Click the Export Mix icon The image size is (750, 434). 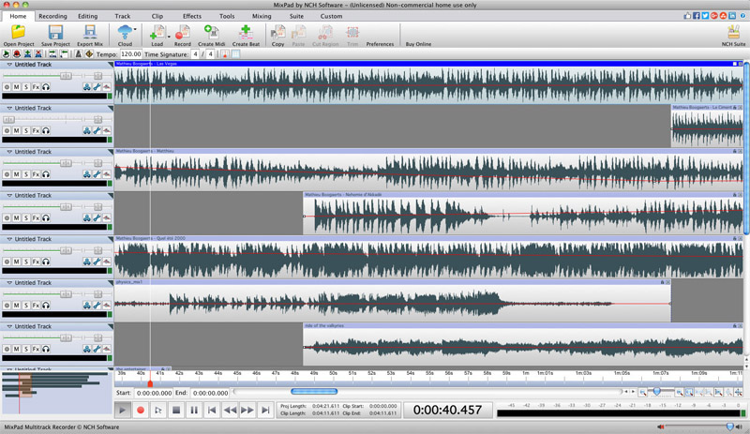click(x=89, y=32)
